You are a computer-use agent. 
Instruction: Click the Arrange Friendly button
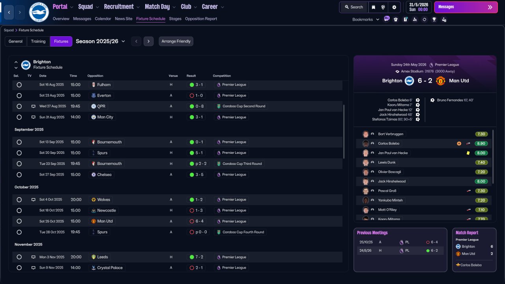(x=176, y=41)
